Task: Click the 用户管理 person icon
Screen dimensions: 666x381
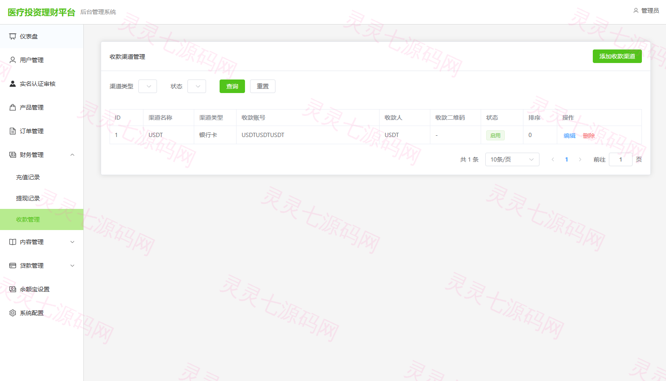Action: click(13, 60)
